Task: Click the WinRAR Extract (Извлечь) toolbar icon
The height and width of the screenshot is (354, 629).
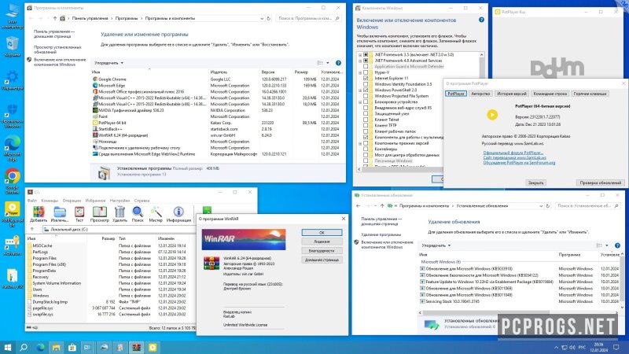Action: pos(60,214)
